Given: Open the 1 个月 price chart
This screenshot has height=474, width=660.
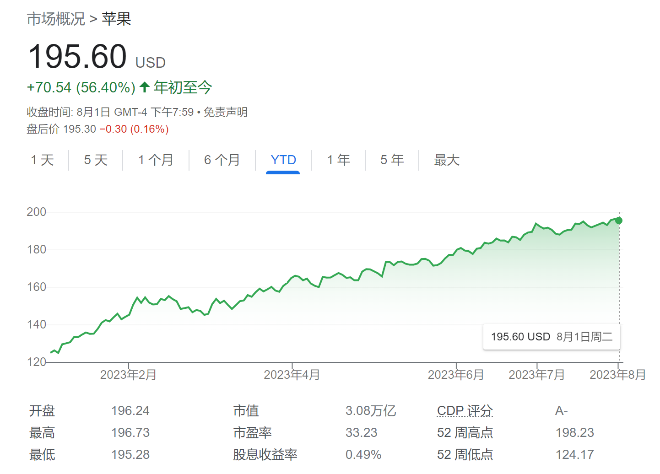Looking at the screenshot, I should point(155,160).
